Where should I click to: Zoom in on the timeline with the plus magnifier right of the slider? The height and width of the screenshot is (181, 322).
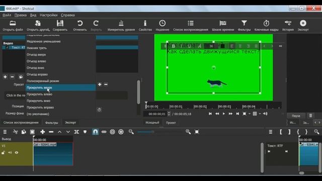click(x=188, y=132)
